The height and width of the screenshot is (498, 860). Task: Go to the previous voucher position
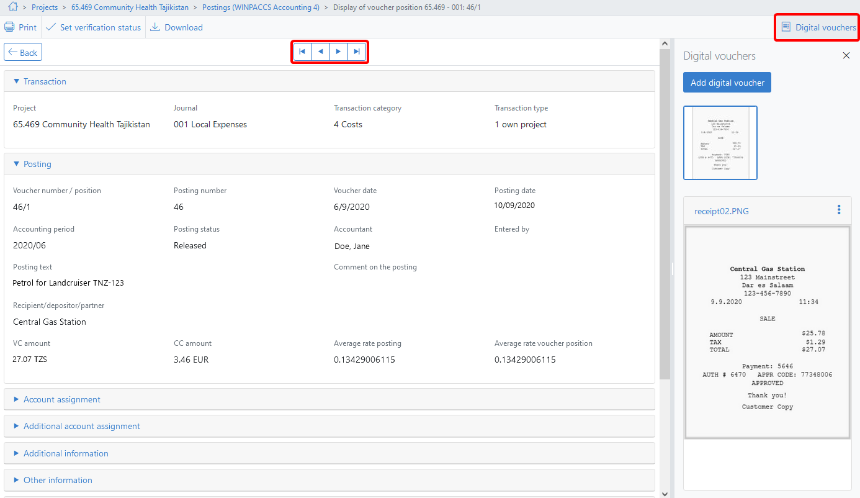point(320,52)
